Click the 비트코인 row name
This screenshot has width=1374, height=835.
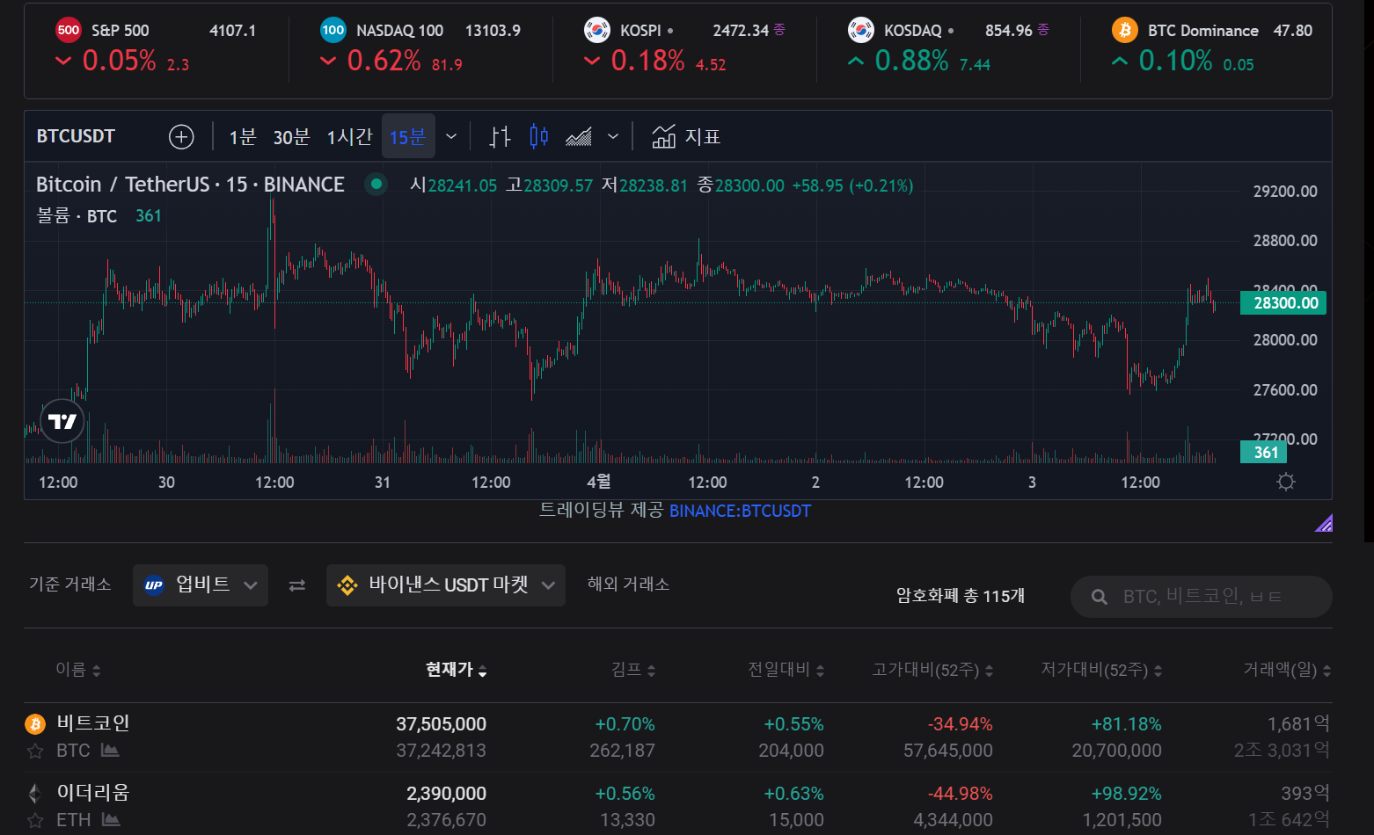click(93, 722)
